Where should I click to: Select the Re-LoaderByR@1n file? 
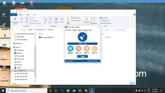click(46, 37)
